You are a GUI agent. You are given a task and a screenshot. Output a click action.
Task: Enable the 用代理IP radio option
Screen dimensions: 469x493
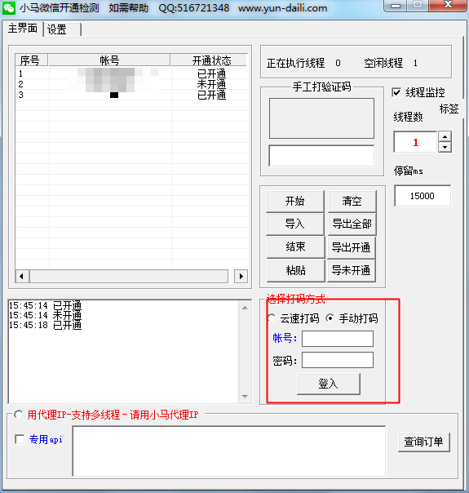(x=18, y=415)
